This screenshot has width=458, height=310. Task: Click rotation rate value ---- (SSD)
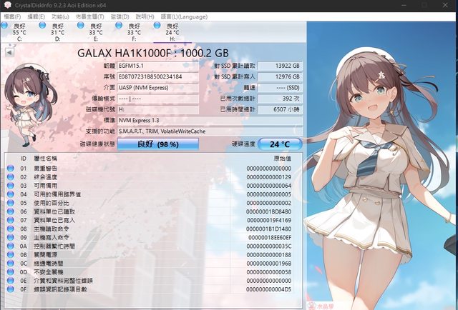[280, 88]
